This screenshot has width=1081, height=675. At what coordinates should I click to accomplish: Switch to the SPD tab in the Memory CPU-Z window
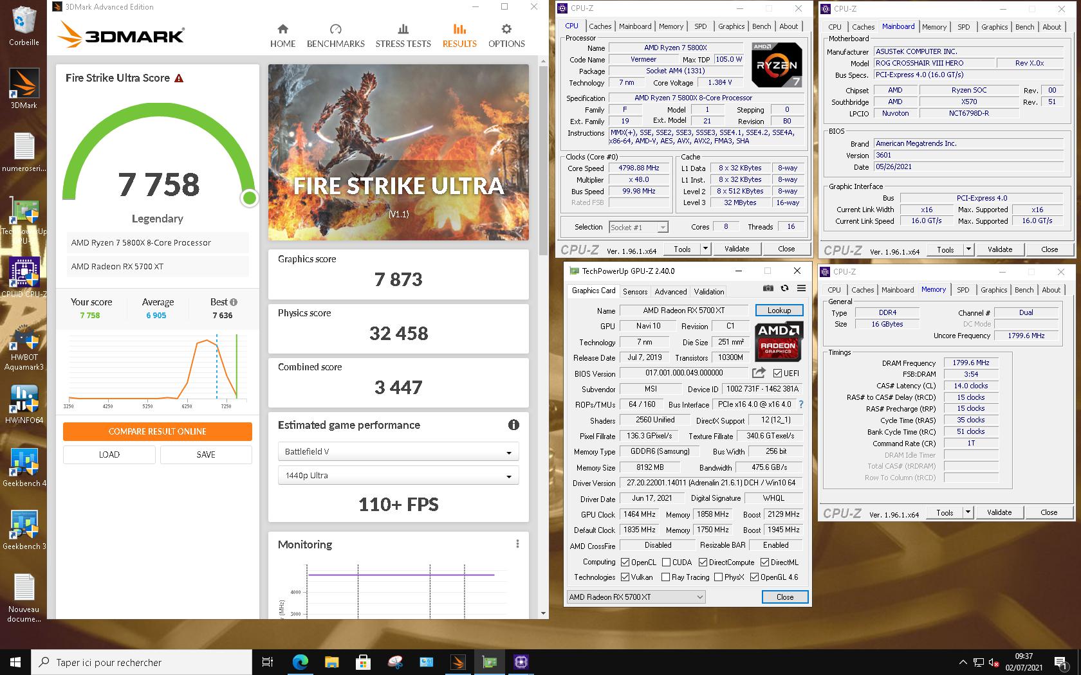tap(963, 290)
